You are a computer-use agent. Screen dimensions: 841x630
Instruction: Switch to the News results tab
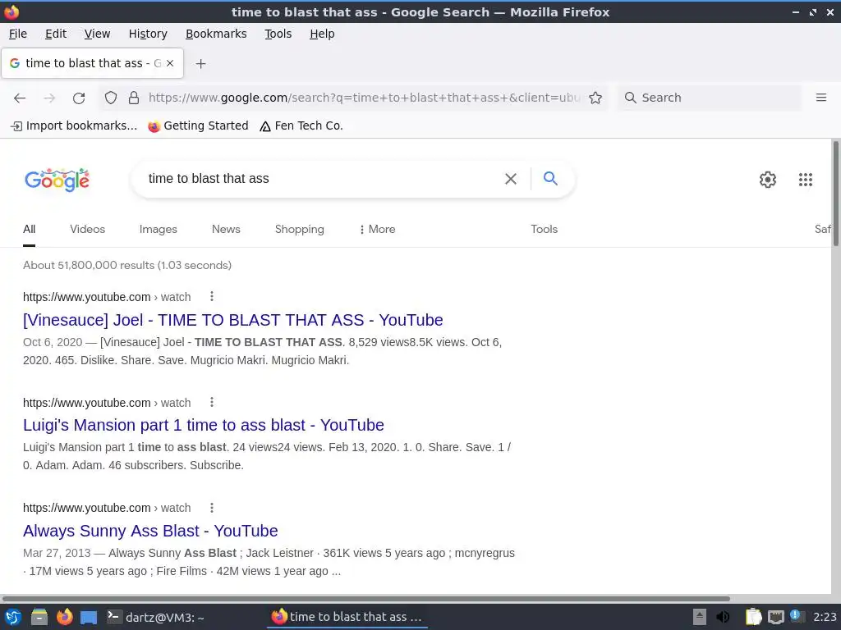[226, 230]
